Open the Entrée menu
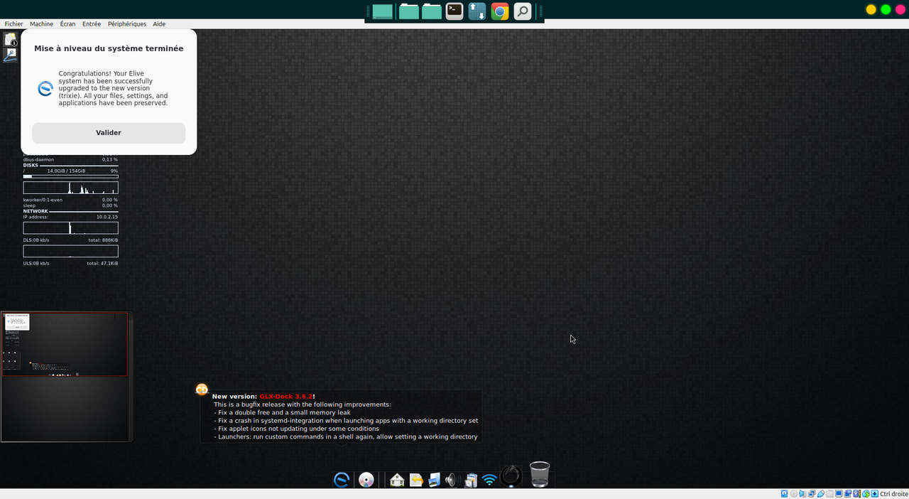Image resolution: width=909 pixels, height=499 pixels. [92, 23]
